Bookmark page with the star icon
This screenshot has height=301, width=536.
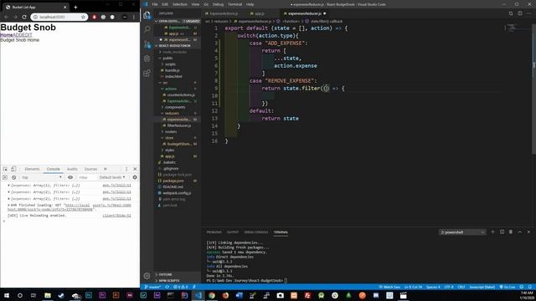(83, 17)
